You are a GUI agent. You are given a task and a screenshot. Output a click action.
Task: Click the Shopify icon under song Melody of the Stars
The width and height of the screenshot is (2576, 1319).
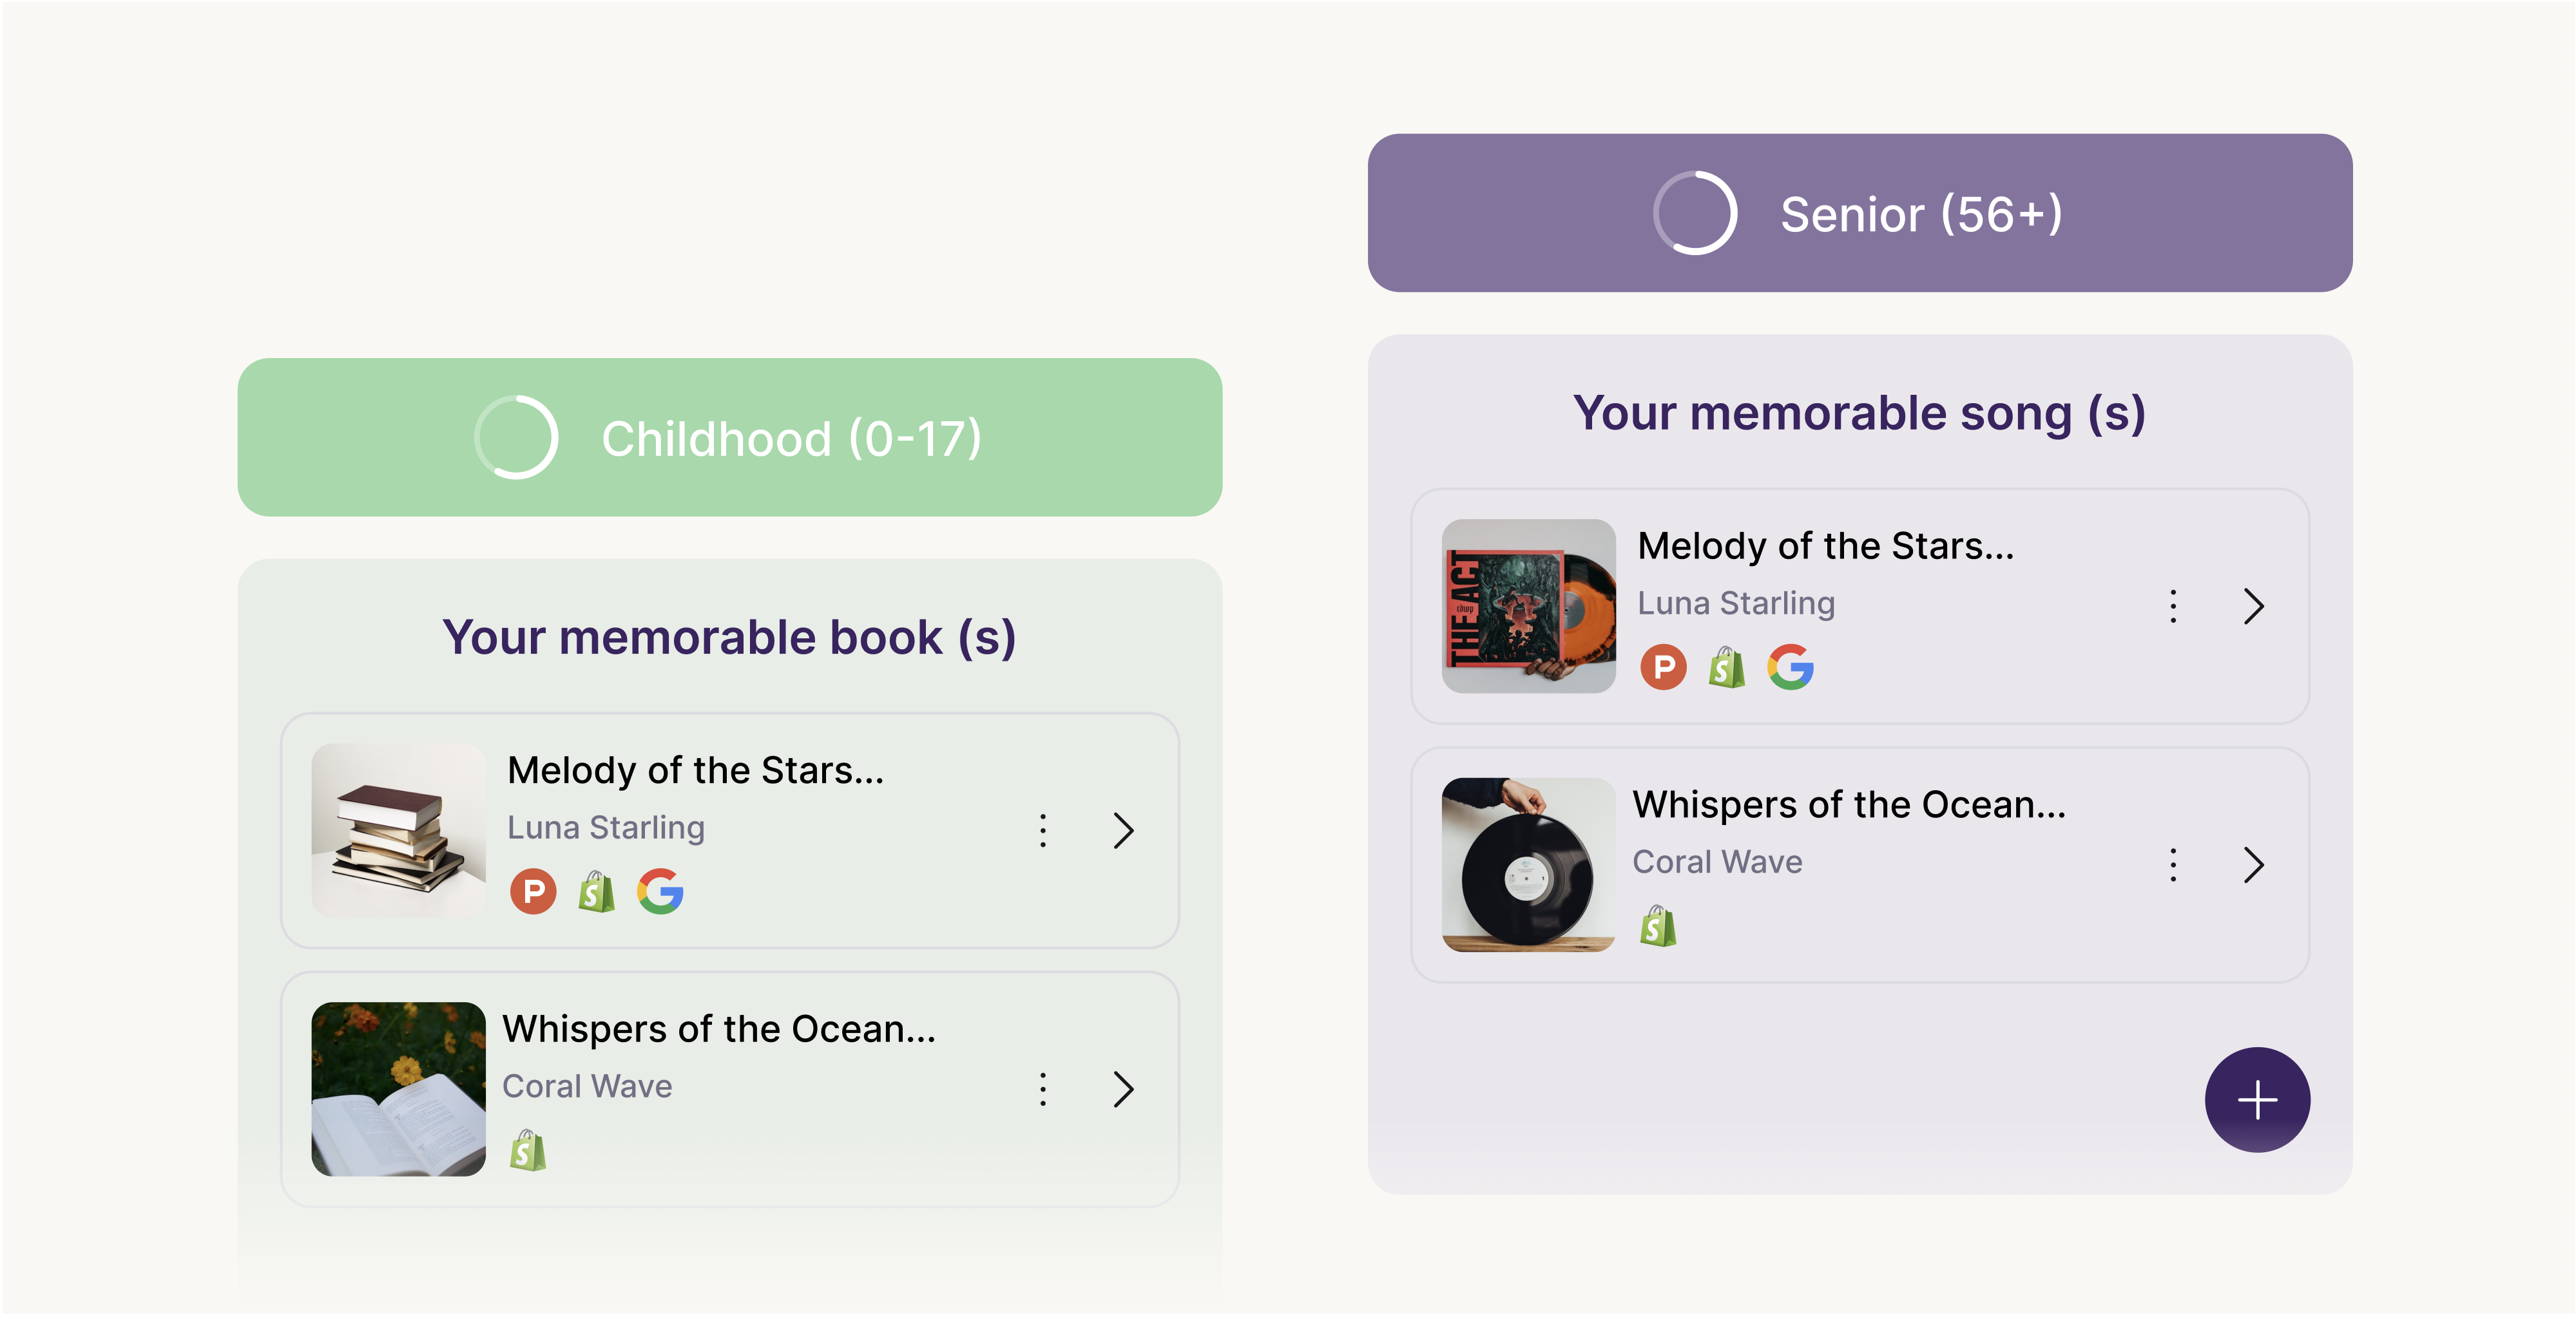click(1726, 667)
